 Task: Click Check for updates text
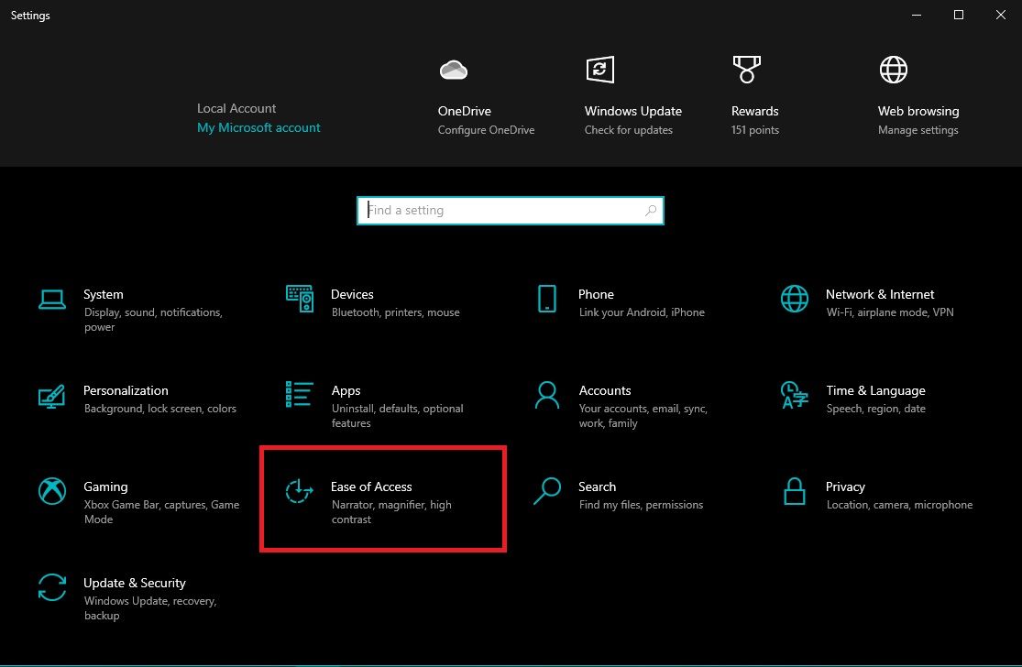(x=628, y=130)
